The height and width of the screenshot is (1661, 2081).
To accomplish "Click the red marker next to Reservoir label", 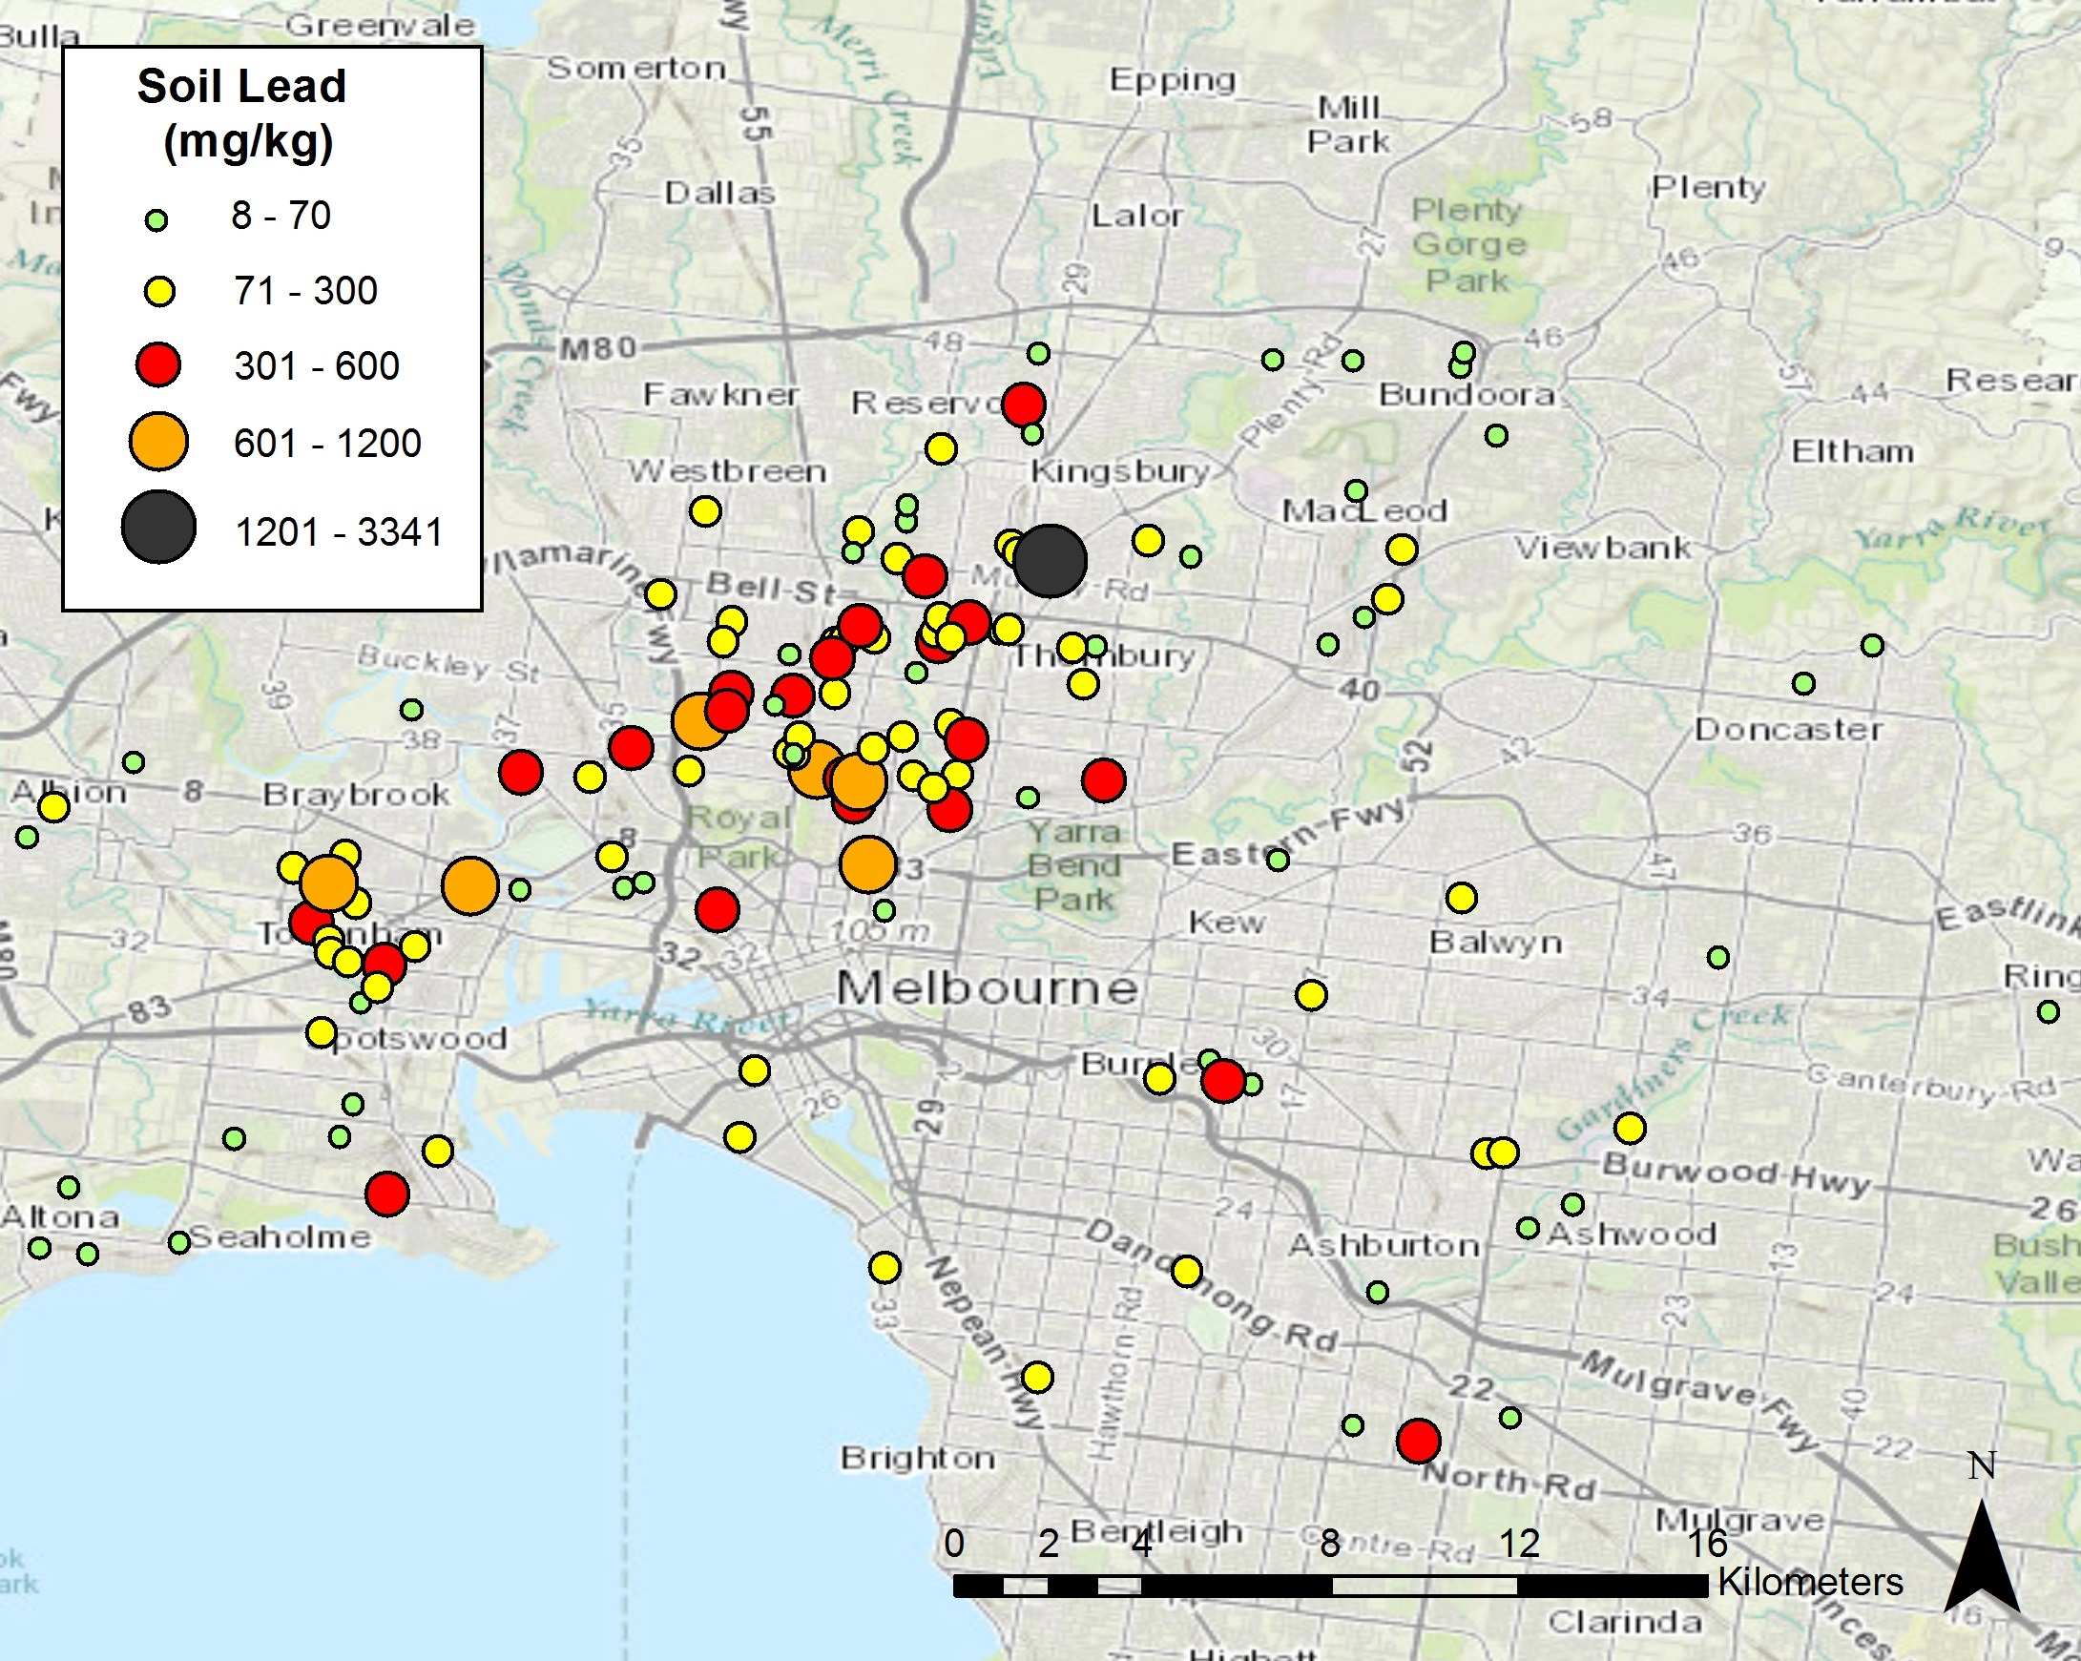I will point(1023,405).
